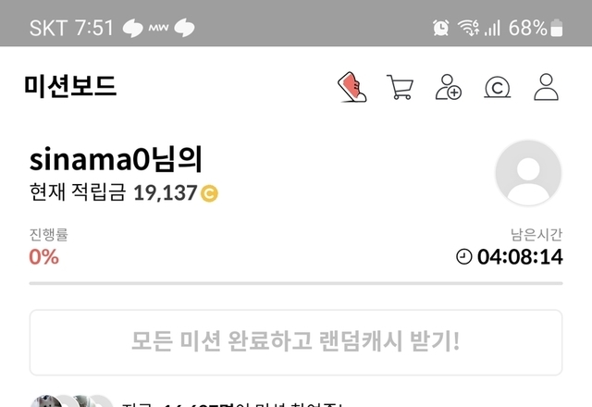Tap the invite friend person-plus icon
The image size is (592, 407).
coord(448,87)
